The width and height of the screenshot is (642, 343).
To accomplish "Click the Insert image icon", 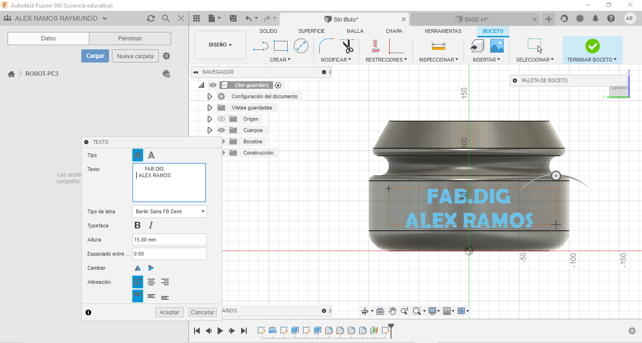I will tap(497, 46).
